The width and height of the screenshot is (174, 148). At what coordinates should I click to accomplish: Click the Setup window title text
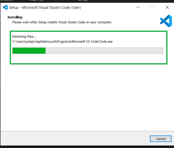pos(45,8)
